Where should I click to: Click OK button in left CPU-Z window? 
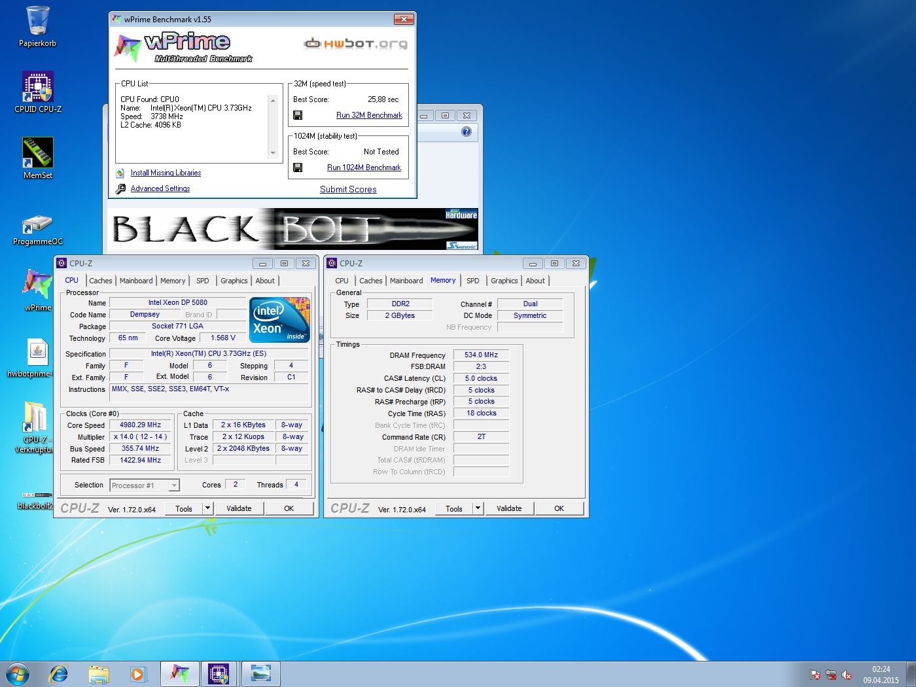(289, 508)
